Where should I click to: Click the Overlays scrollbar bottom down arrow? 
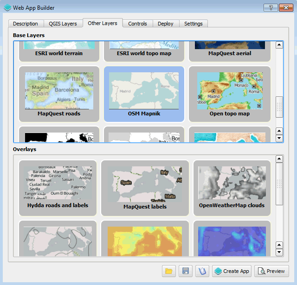(x=279, y=253)
